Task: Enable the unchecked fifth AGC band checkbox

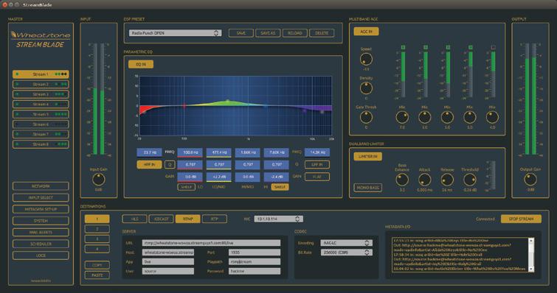Action: [x=493, y=47]
